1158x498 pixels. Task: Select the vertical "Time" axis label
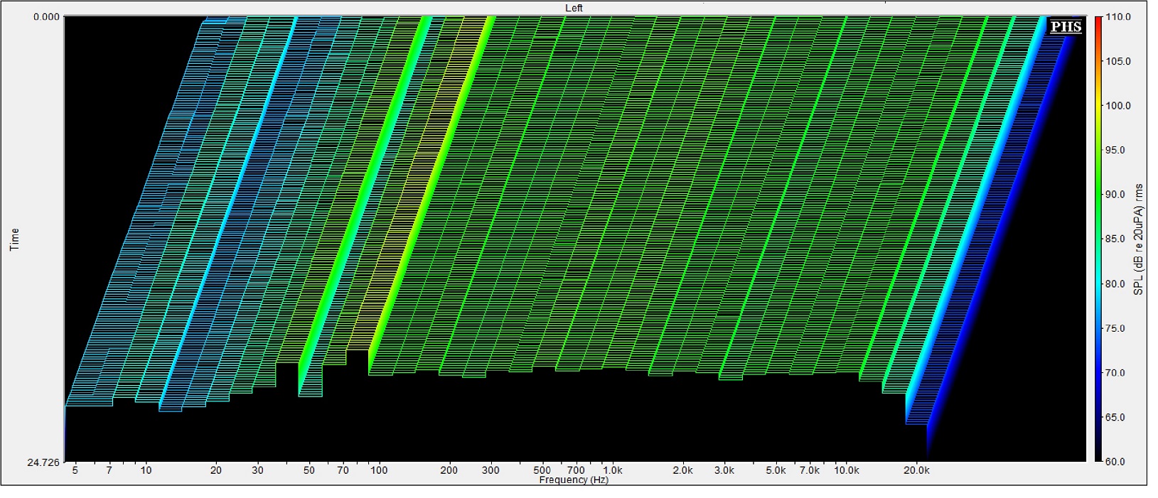pos(14,239)
